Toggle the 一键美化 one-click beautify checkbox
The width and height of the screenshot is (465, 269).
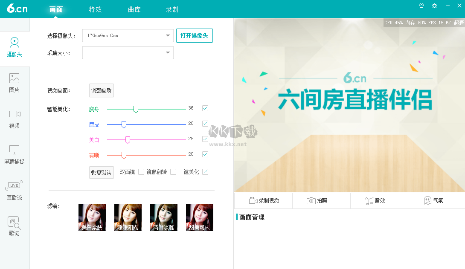(205, 172)
